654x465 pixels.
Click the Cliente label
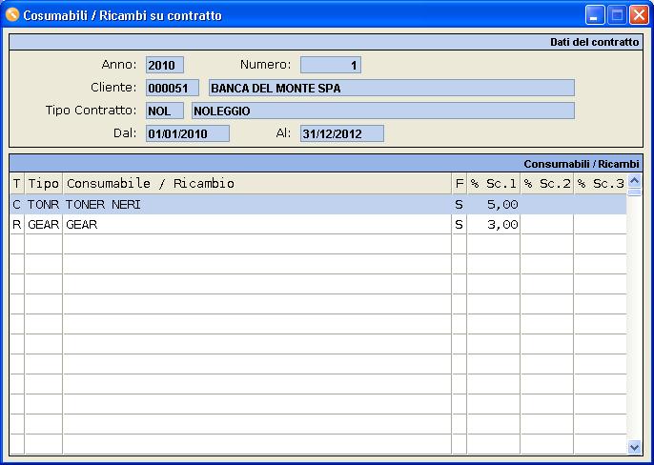pyautogui.click(x=113, y=88)
